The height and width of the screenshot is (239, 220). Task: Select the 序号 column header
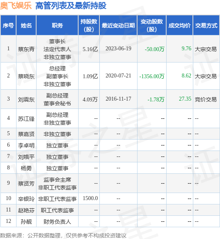pos(8,25)
